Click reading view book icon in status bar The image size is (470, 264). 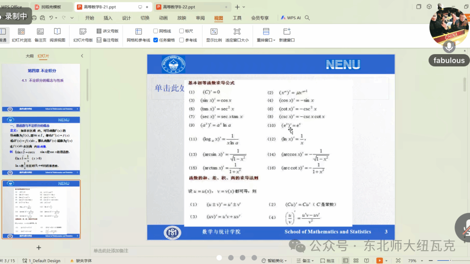click(x=366, y=261)
